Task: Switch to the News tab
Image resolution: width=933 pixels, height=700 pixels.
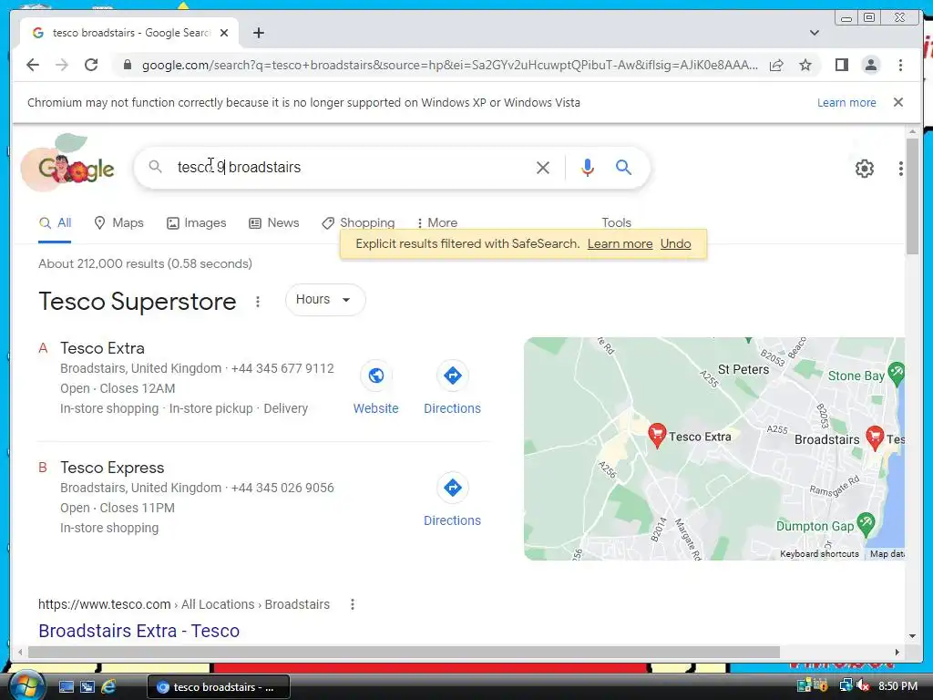Action: [273, 223]
